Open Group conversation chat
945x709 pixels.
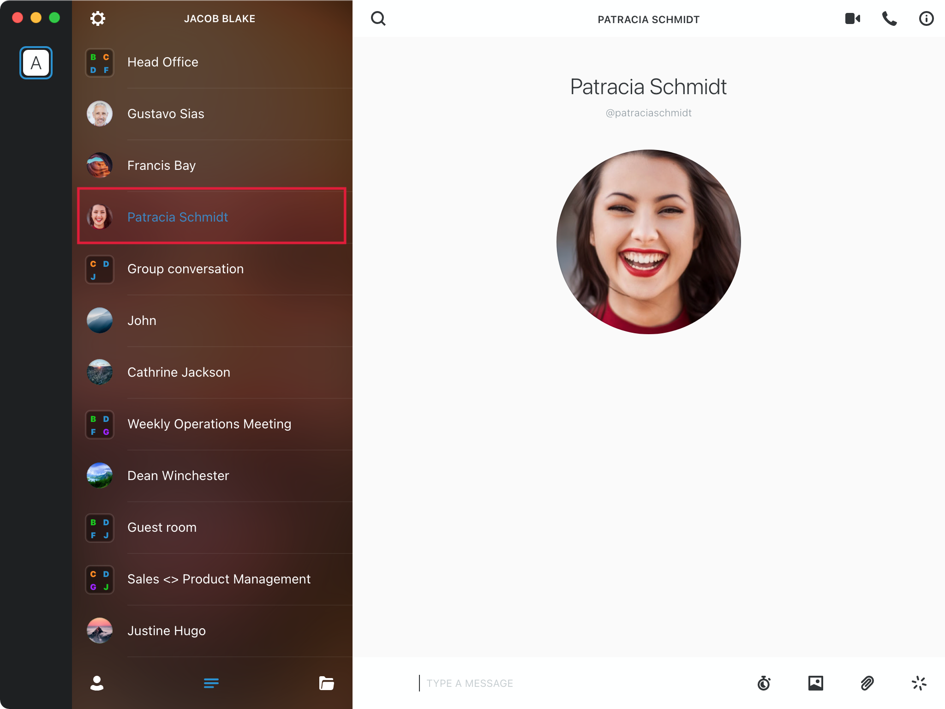tap(212, 269)
